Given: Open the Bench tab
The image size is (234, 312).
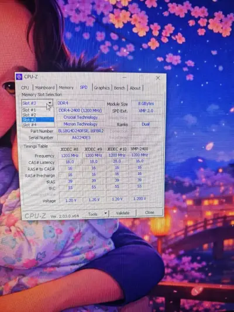Looking at the screenshot, I should click(x=119, y=88).
